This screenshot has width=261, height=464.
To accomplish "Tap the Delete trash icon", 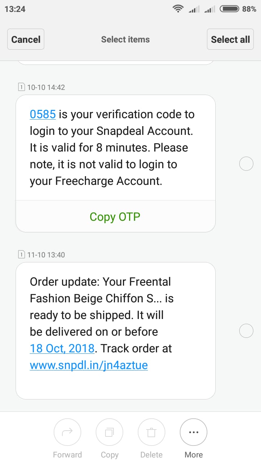I will tap(152, 432).
